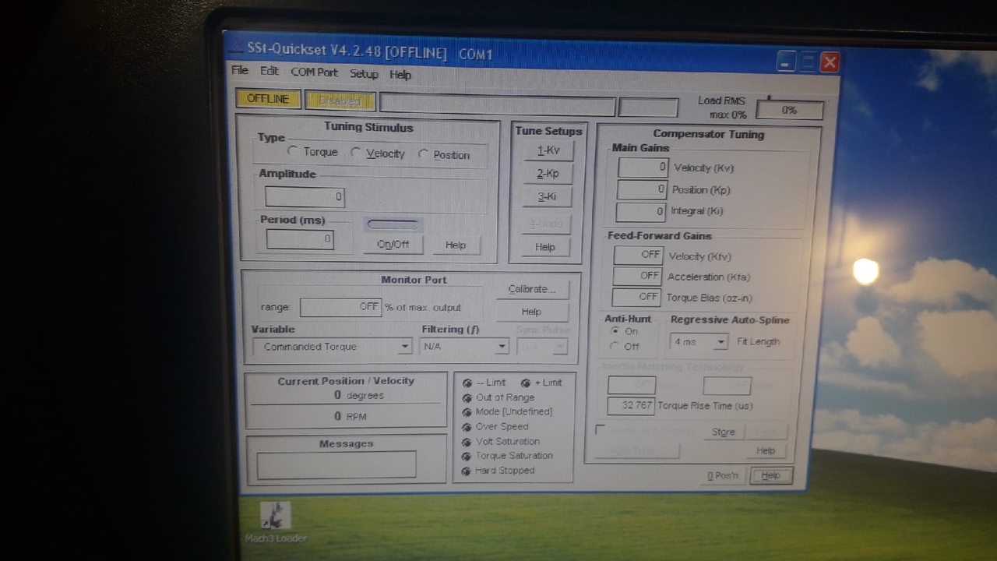
Task: Click the 4-Undo tune setup button
Action: tap(546, 224)
